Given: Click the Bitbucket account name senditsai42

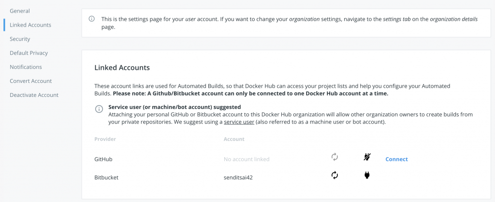Looking at the screenshot, I should pyautogui.click(x=238, y=177).
